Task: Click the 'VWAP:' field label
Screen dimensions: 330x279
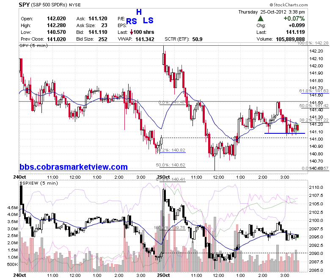Action: [125, 39]
